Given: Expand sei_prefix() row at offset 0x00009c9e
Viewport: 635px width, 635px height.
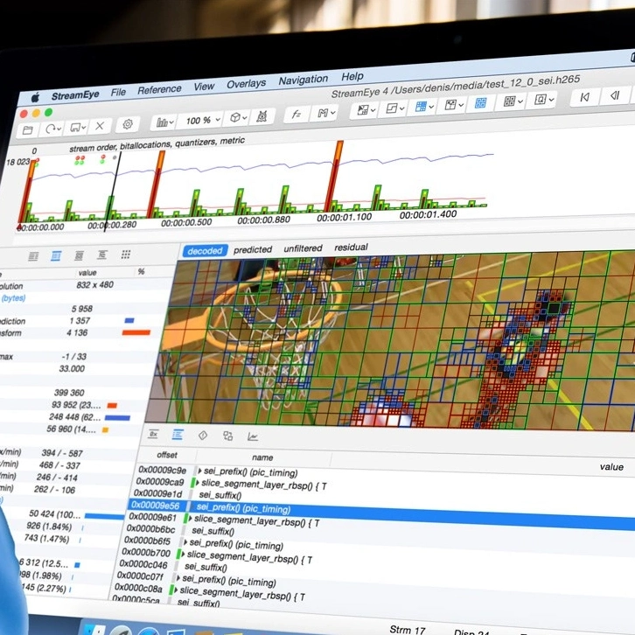Looking at the screenshot, I should [199, 471].
